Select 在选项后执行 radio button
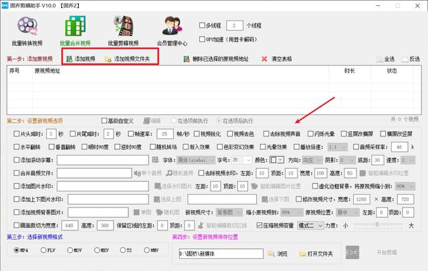The height and width of the screenshot is (271, 428). click(x=219, y=120)
